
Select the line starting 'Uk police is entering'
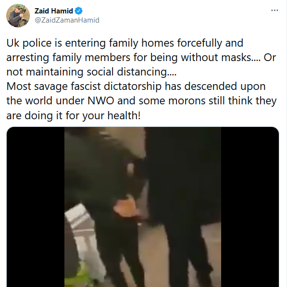tap(125, 43)
